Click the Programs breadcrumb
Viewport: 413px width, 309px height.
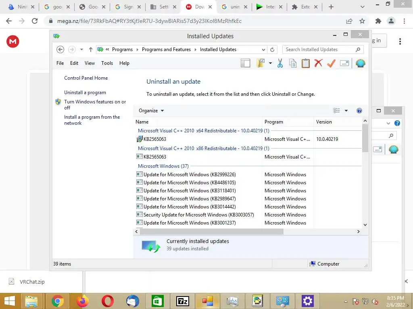[122, 49]
